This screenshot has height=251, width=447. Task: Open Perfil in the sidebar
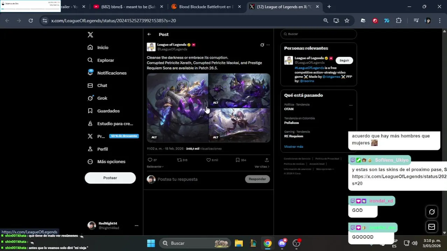(x=98, y=149)
